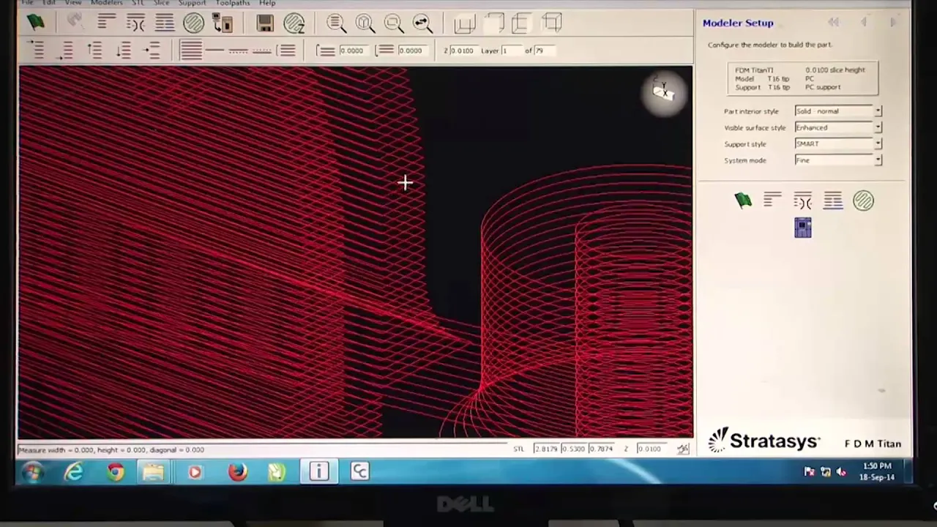This screenshot has width=937, height=527.
Task: Open the Toolpaths menu
Action: [x=233, y=3]
